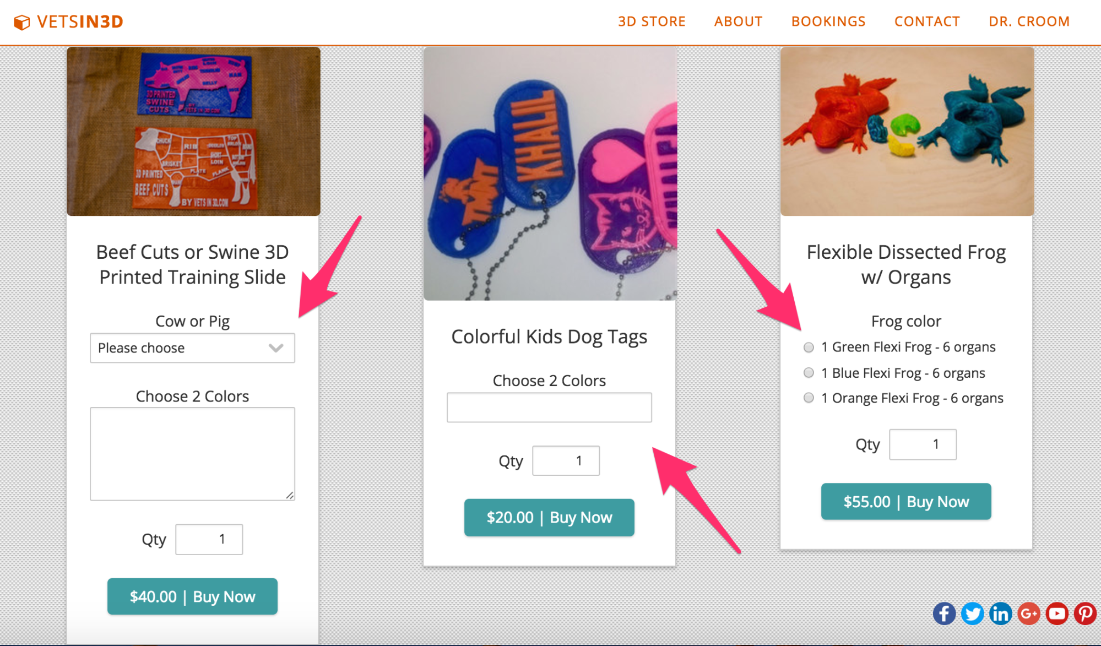Open the Google Plus social icon
The height and width of the screenshot is (646, 1101).
pyautogui.click(x=1029, y=614)
